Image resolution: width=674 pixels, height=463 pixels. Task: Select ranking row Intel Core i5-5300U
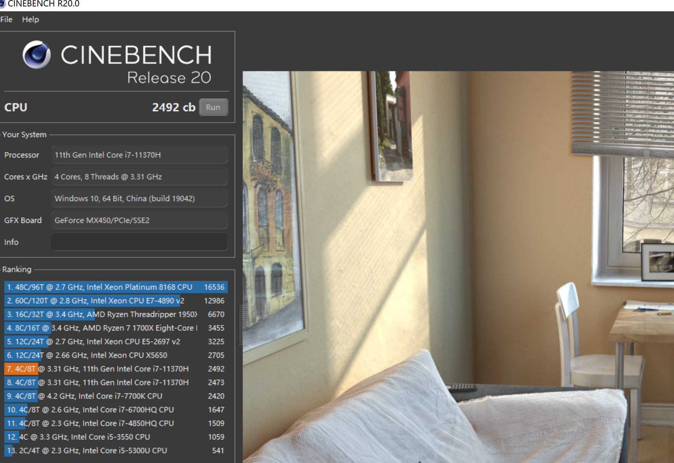[116, 450]
